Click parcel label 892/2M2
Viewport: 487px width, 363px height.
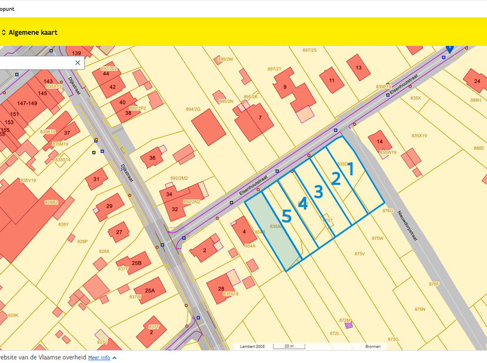click(x=179, y=178)
